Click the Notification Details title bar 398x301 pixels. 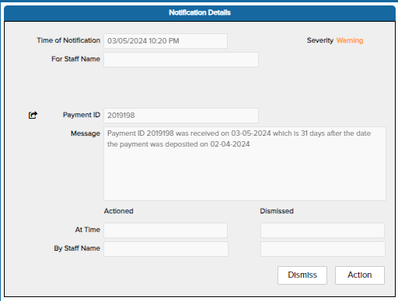click(x=200, y=12)
